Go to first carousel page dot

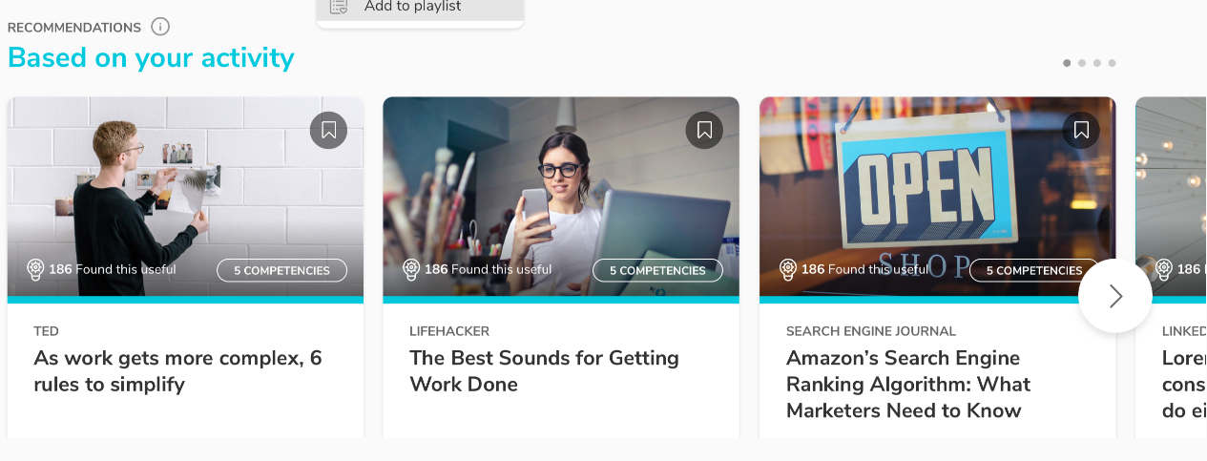coord(1067,63)
